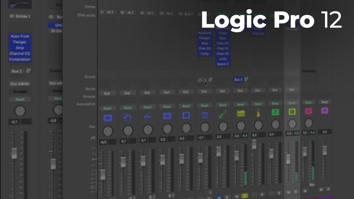The image size is (354, 199).
Task: Open the Space D plugin slot
Action: (223, 64)
